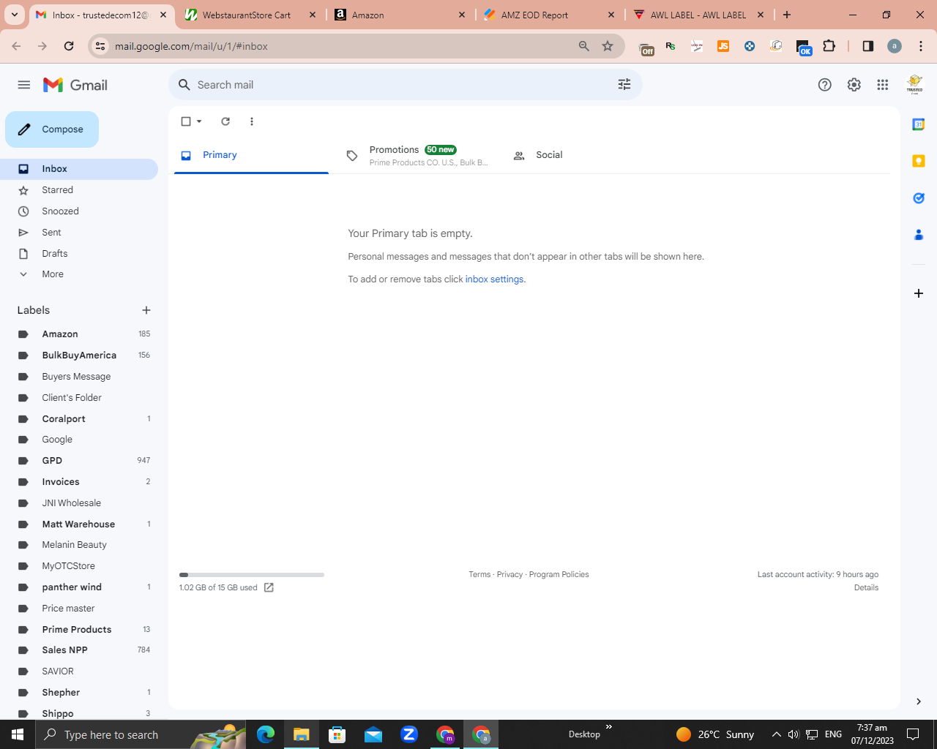Viewport: 937px width, 749px height.
Task: Switch to the WebstaurantStore Cart browser tab
Action: (x=251, y=15)
